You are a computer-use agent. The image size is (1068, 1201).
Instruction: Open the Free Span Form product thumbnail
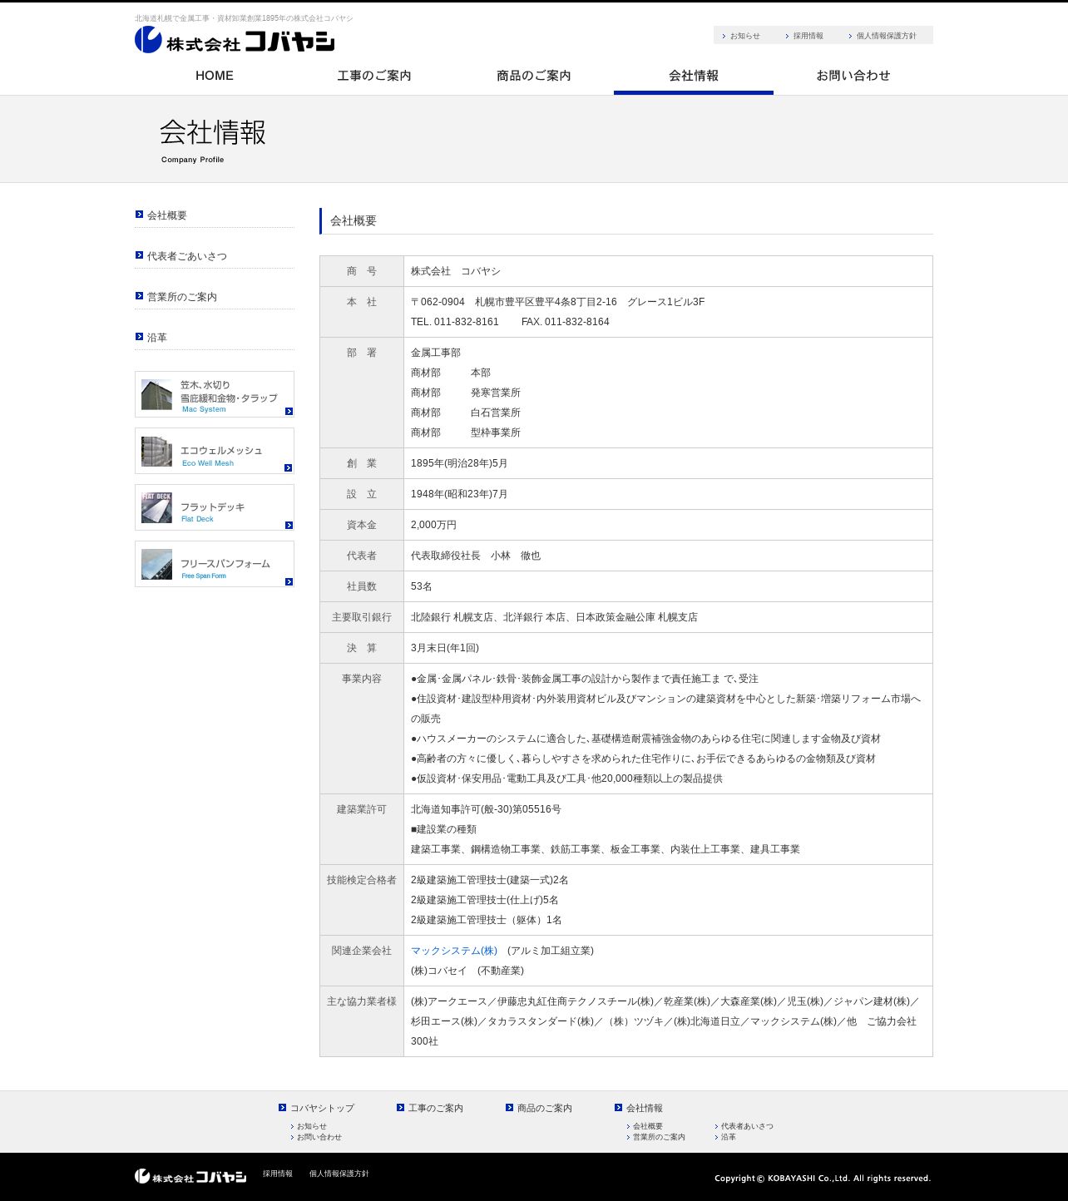156,565
